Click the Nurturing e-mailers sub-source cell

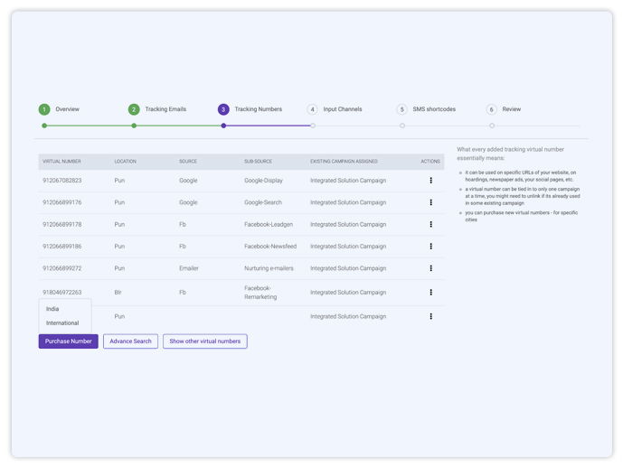click(x=269, y=268)
